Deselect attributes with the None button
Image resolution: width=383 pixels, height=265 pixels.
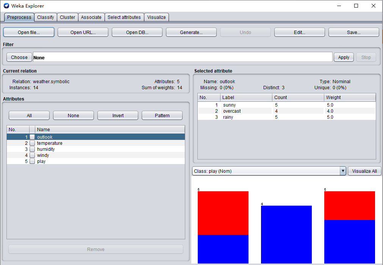73,115
